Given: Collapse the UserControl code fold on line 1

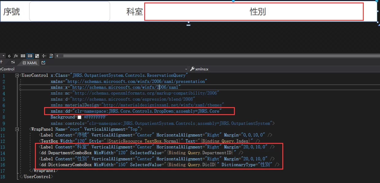Looking at the screenshot, I should (x=17, y=75).
